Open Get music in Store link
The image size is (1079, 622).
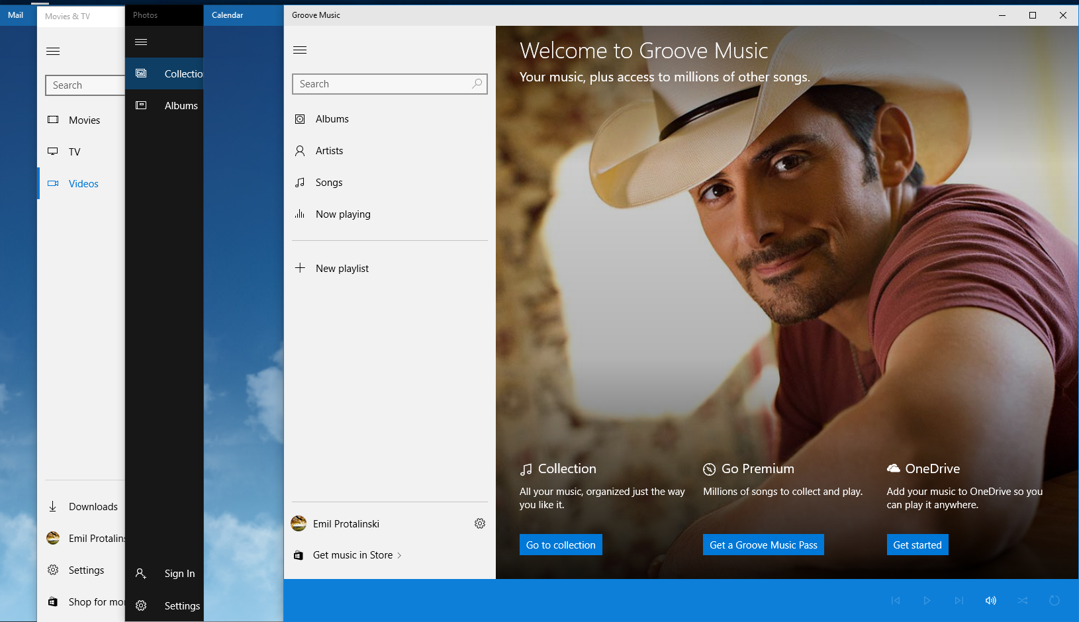pos(353,555)
